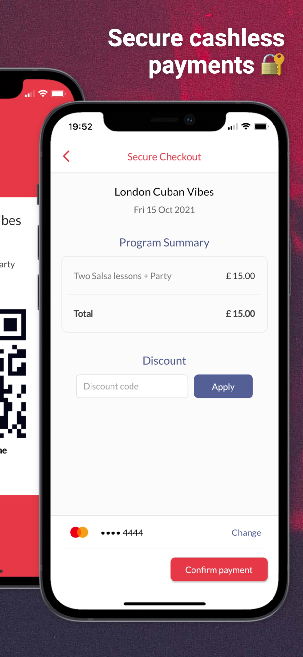Tap the front phone's Wi-Fi status icon

[x=246, y=126]
